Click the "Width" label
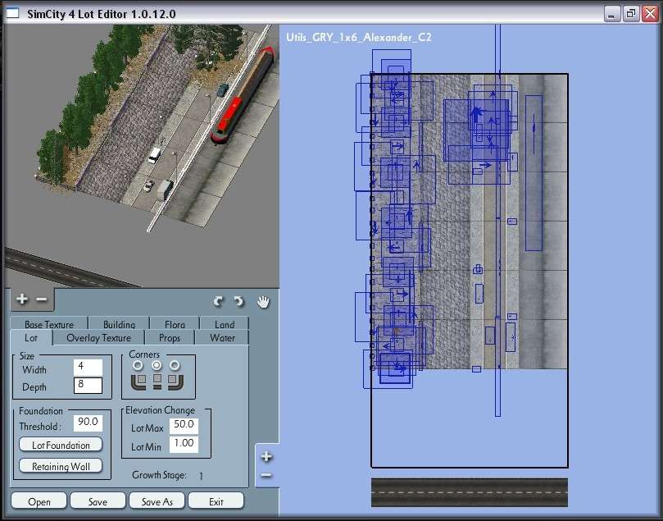663x521 pixels. coord(34,370)
